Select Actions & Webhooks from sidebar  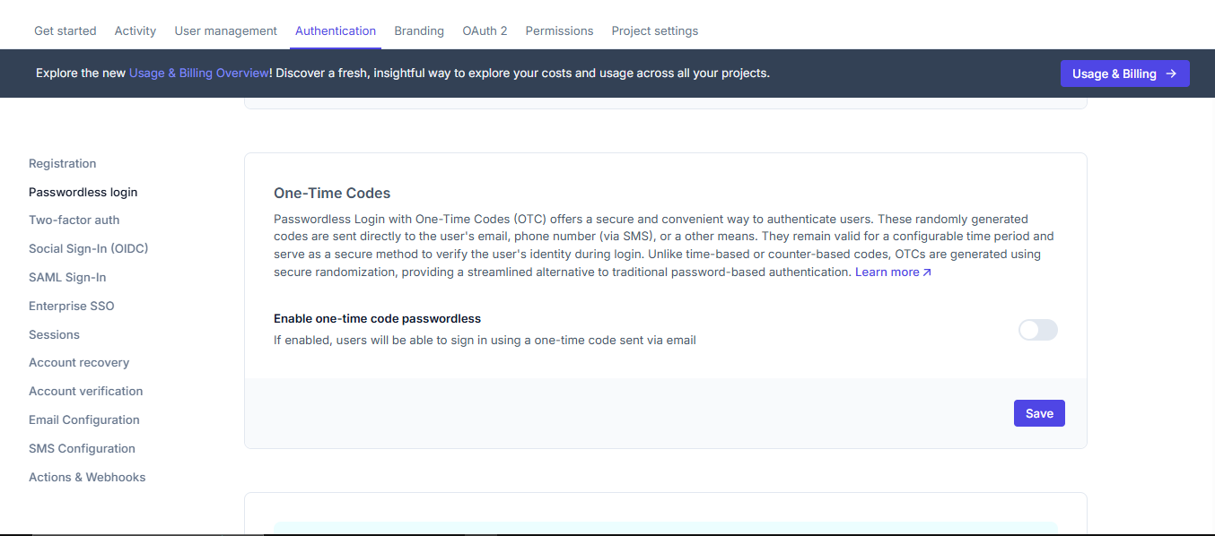pyautogui.click(x=87, y=477)
